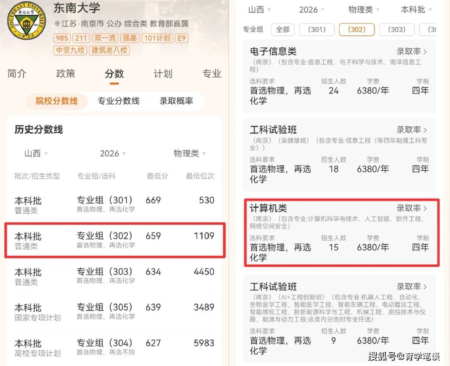The height and width of the screenshot is (366, 450).
Task: Select the (302) major group filter
Action: (x=357, y=30)
